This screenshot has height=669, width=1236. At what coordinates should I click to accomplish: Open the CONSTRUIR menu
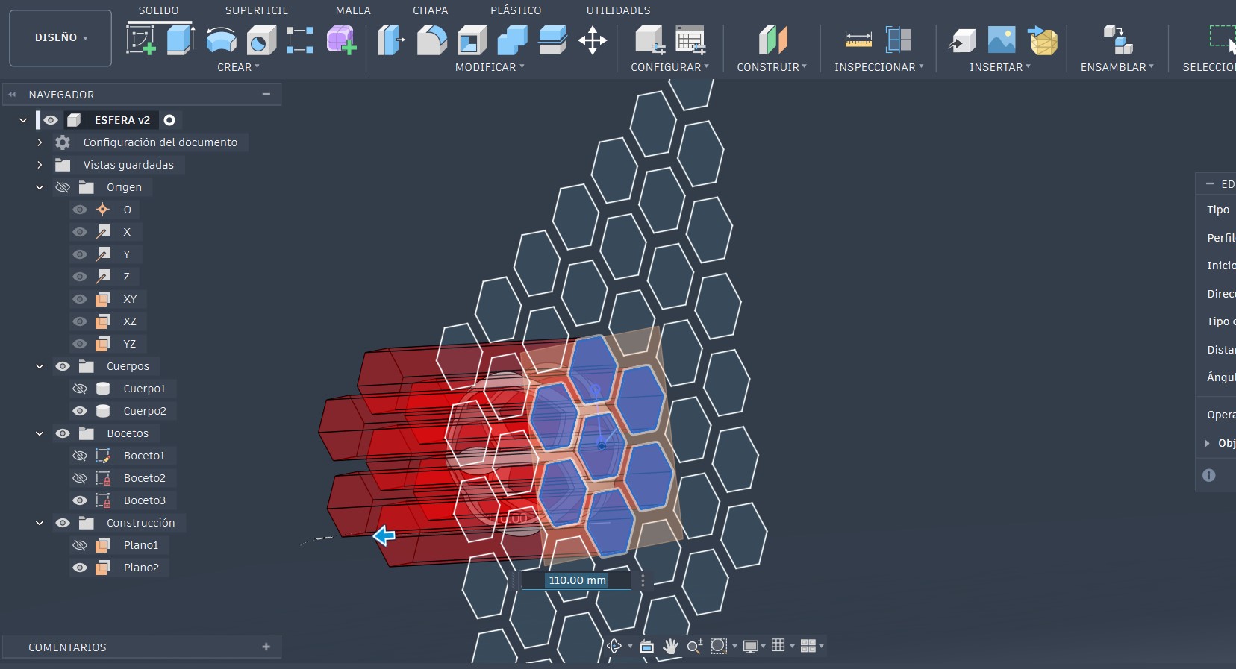coord(772,67)
